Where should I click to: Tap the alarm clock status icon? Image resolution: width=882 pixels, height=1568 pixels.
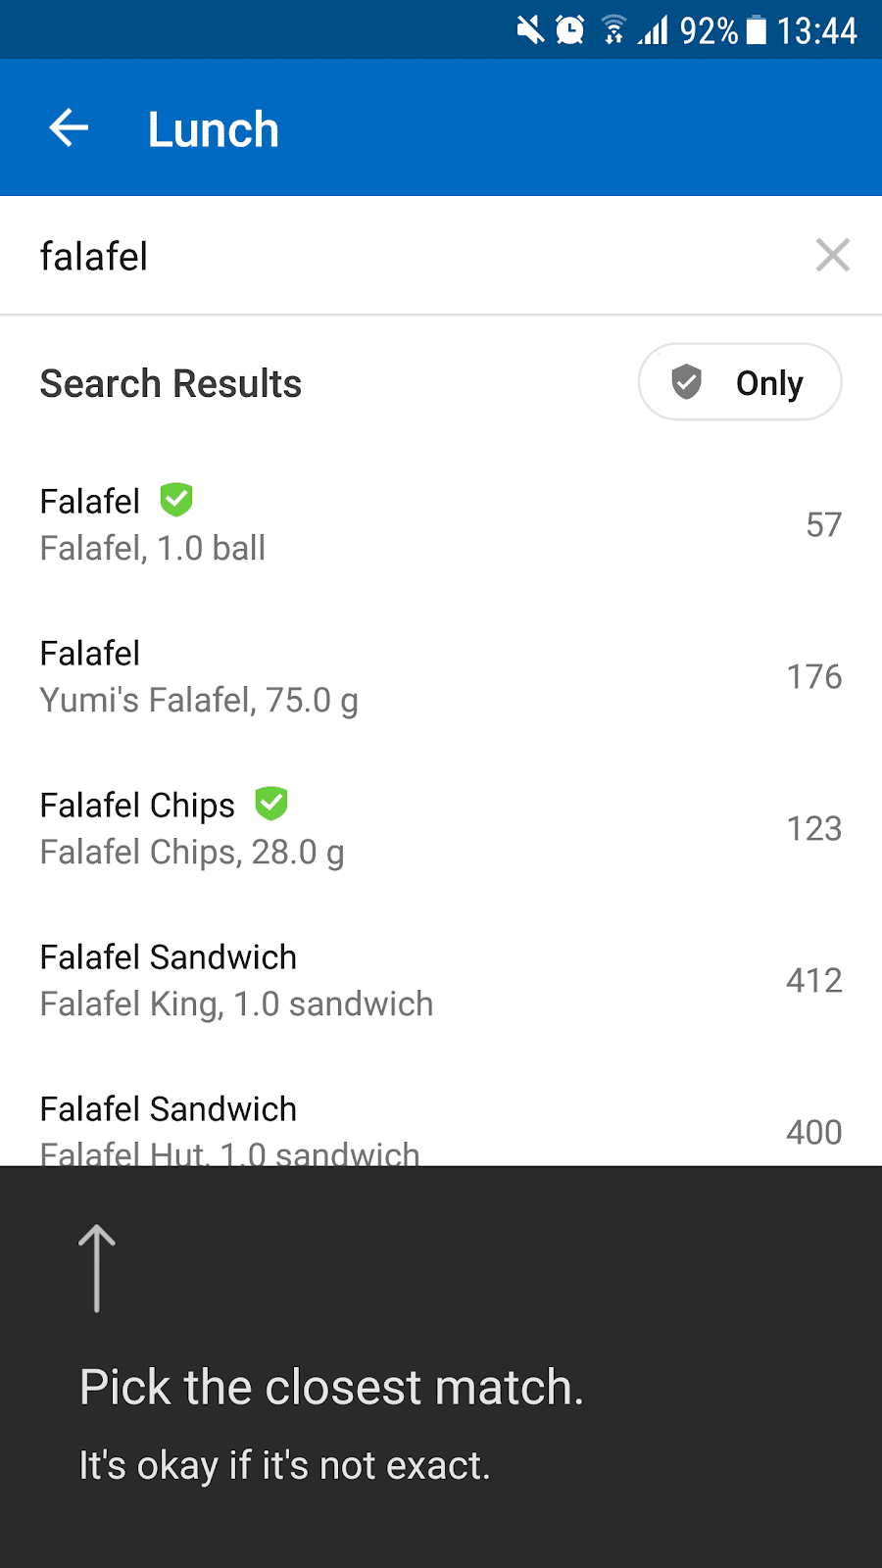pyautogui.click(x=569, y=30)
